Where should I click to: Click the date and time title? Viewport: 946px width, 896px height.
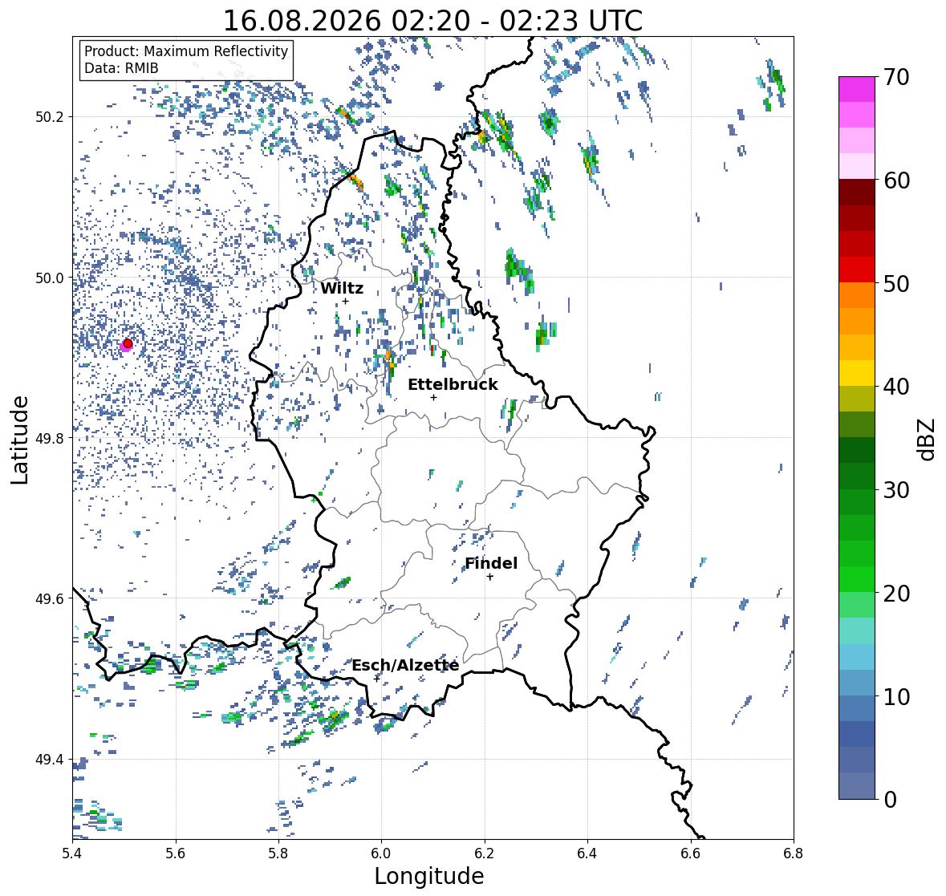pos(432,21)
